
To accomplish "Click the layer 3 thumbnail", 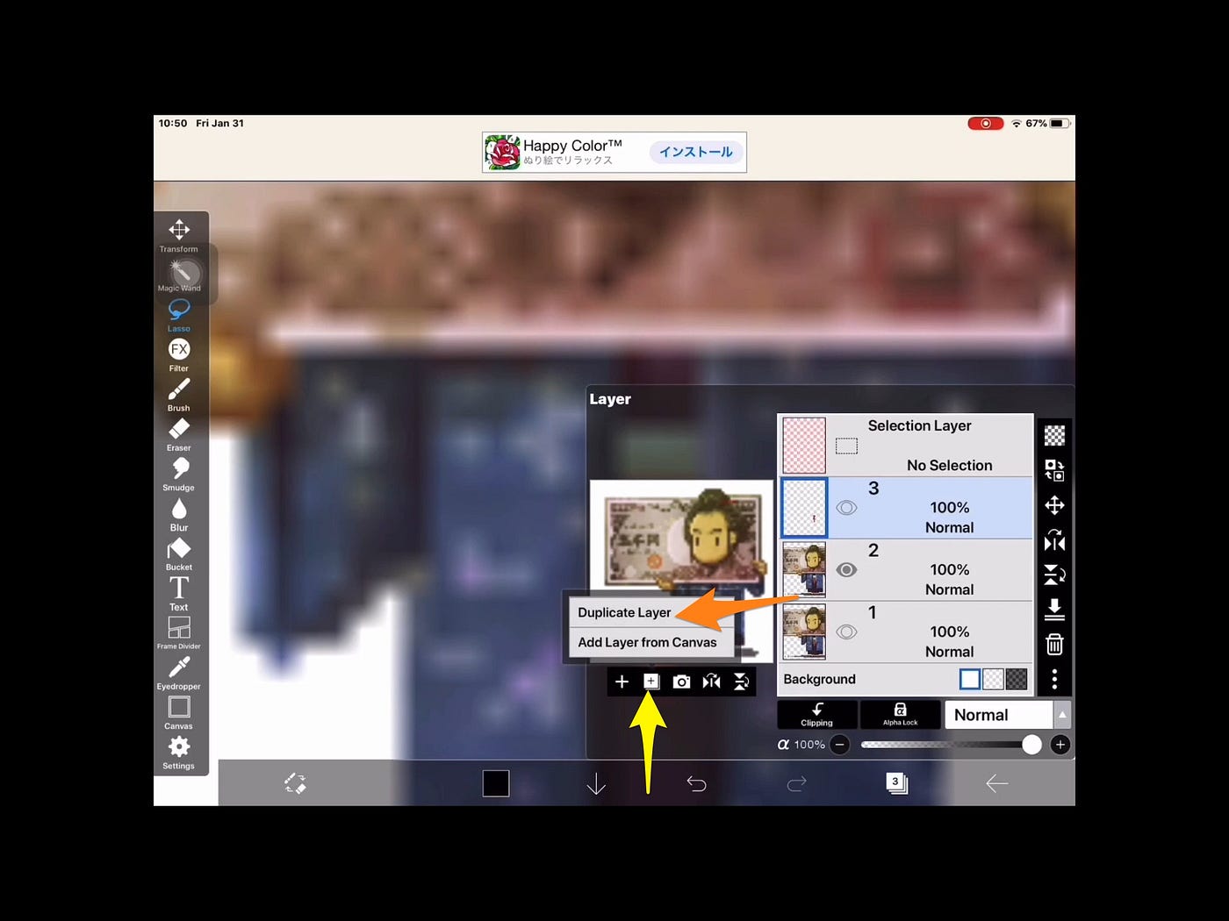I will (804, 508).
